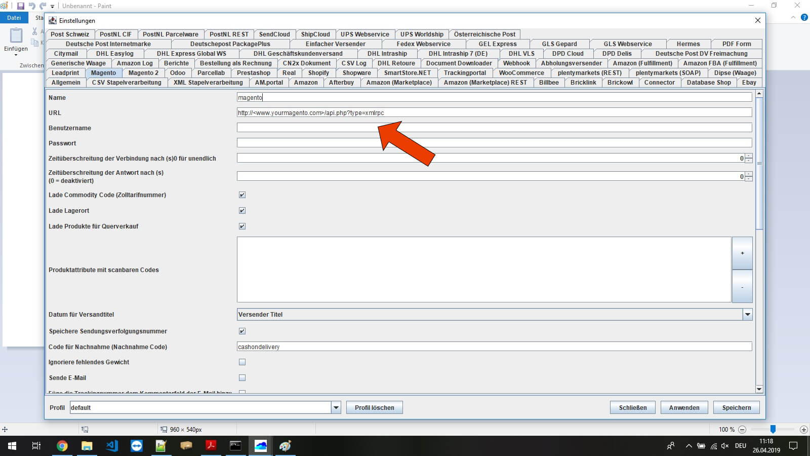
Task: Open the notification center icon
Action: 793,446
